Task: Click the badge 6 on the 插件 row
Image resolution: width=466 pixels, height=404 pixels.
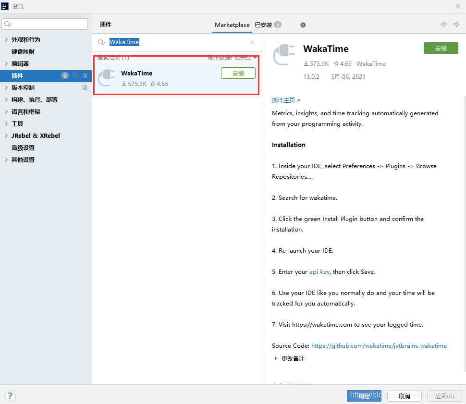Action: (65, 76)
